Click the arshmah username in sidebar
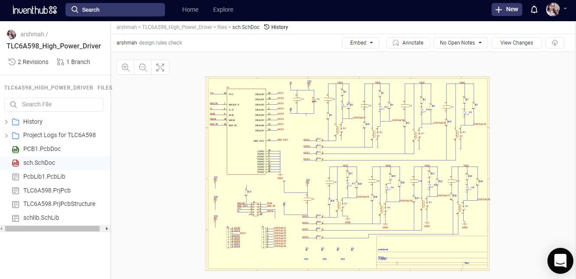The image size is (576, 279). click(32, 34)
